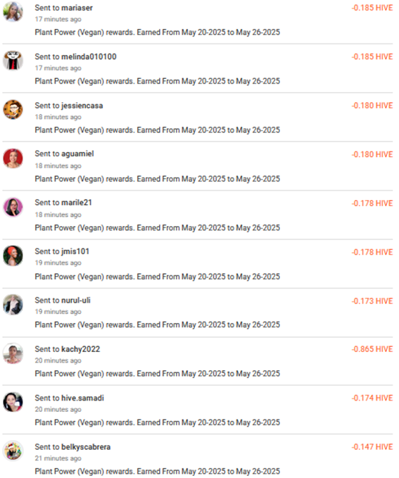
Task: Open belkyscabrera's avatar picture
Action: point(13,451)
